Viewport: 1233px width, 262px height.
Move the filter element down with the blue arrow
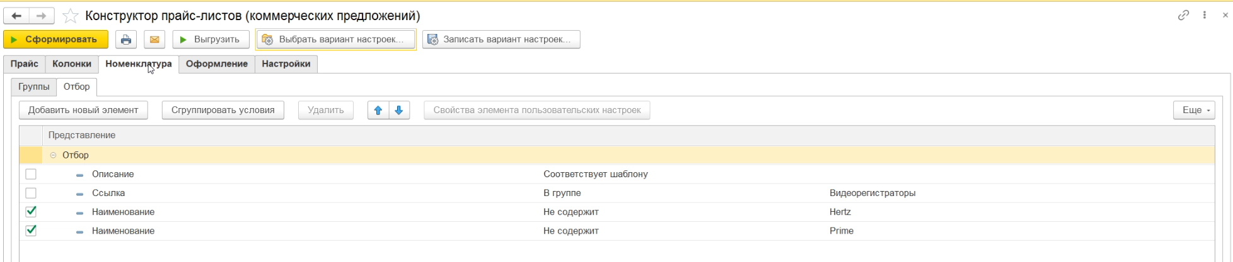coord(399,111)
